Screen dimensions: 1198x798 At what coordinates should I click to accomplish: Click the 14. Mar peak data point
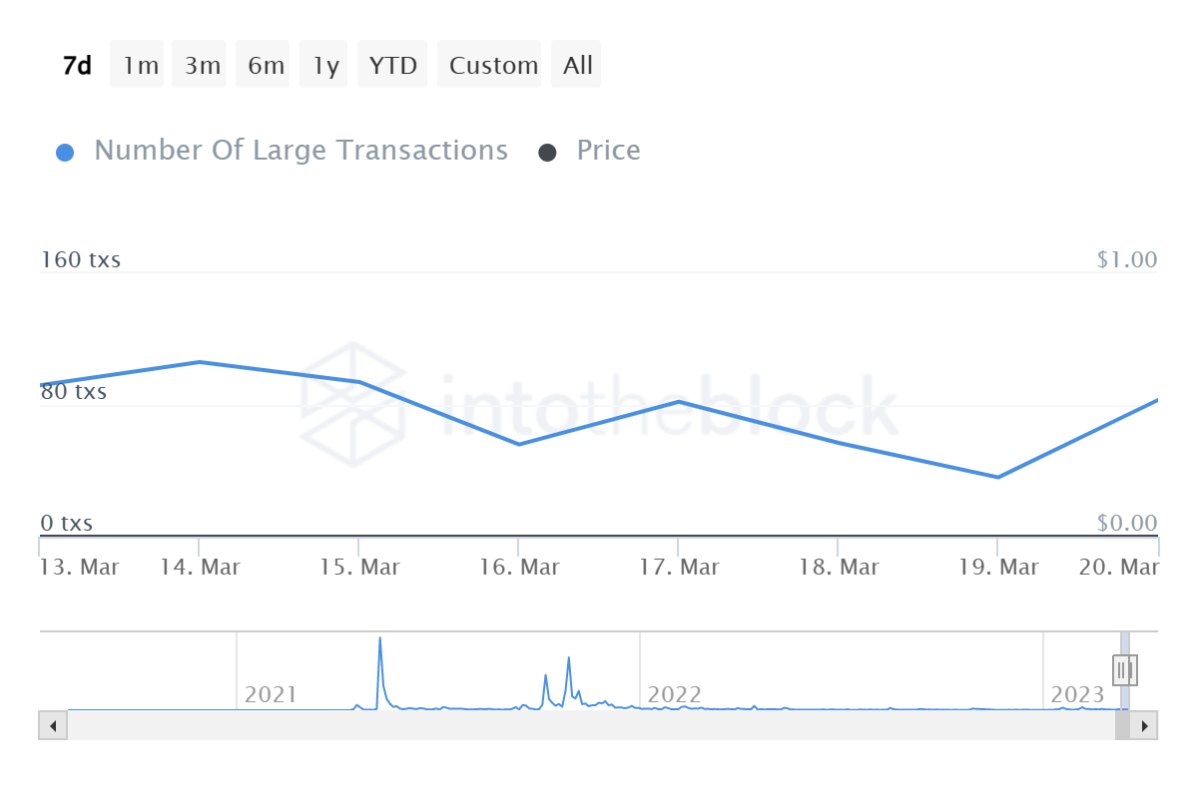[x=200, y=362]
